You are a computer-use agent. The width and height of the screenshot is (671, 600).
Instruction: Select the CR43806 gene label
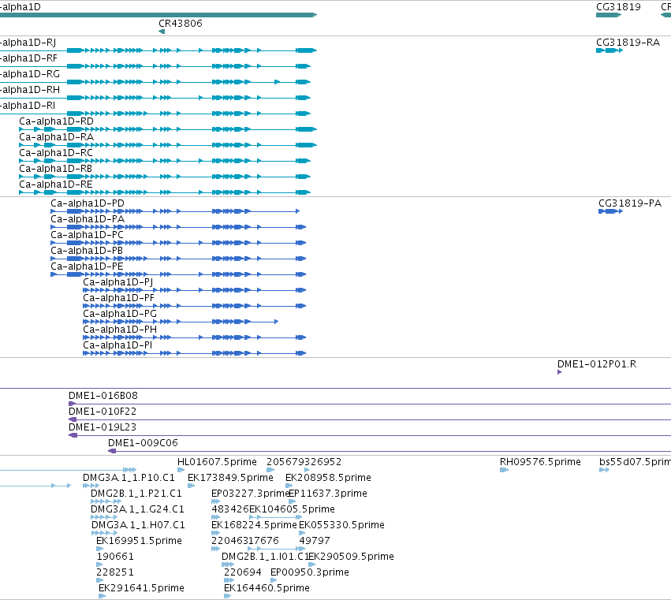[x=180, y=24]
